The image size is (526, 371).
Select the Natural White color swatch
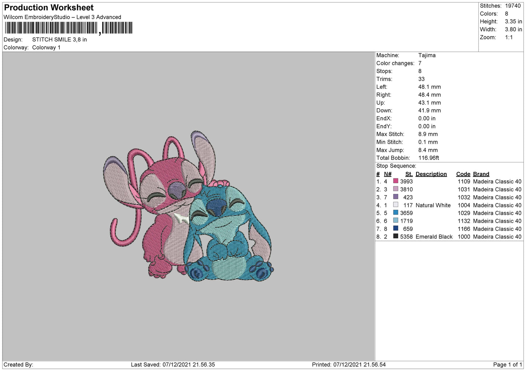tap(396, 205)
